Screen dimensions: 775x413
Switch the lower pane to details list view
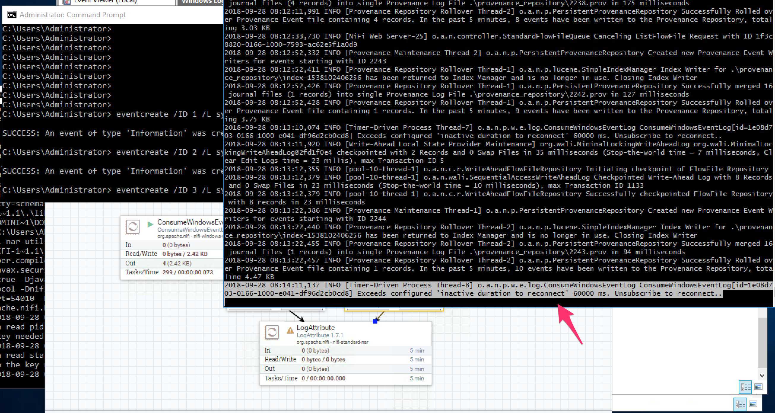coord(740,404)
